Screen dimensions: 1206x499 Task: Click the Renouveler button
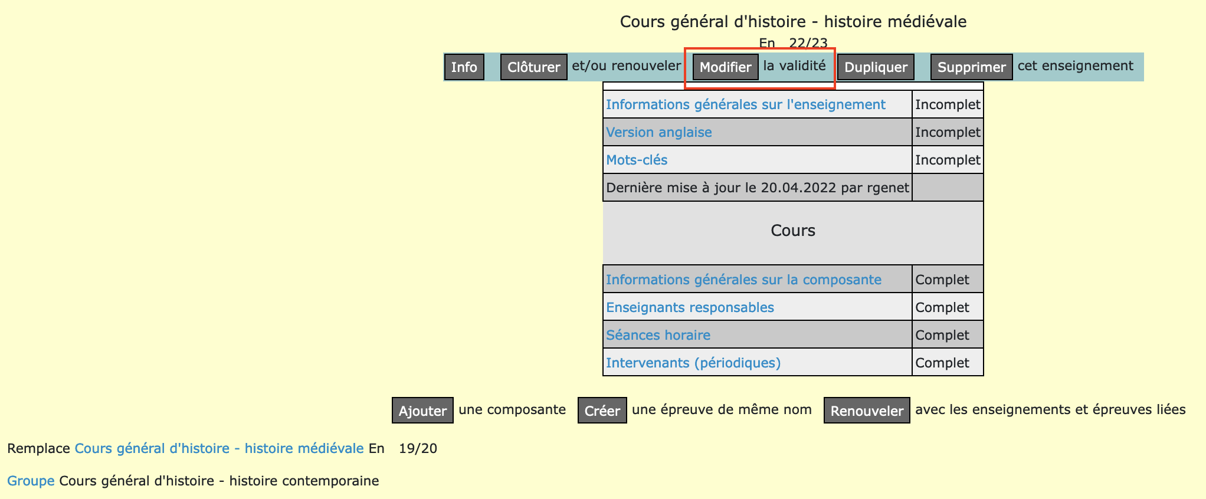point(866,411)
